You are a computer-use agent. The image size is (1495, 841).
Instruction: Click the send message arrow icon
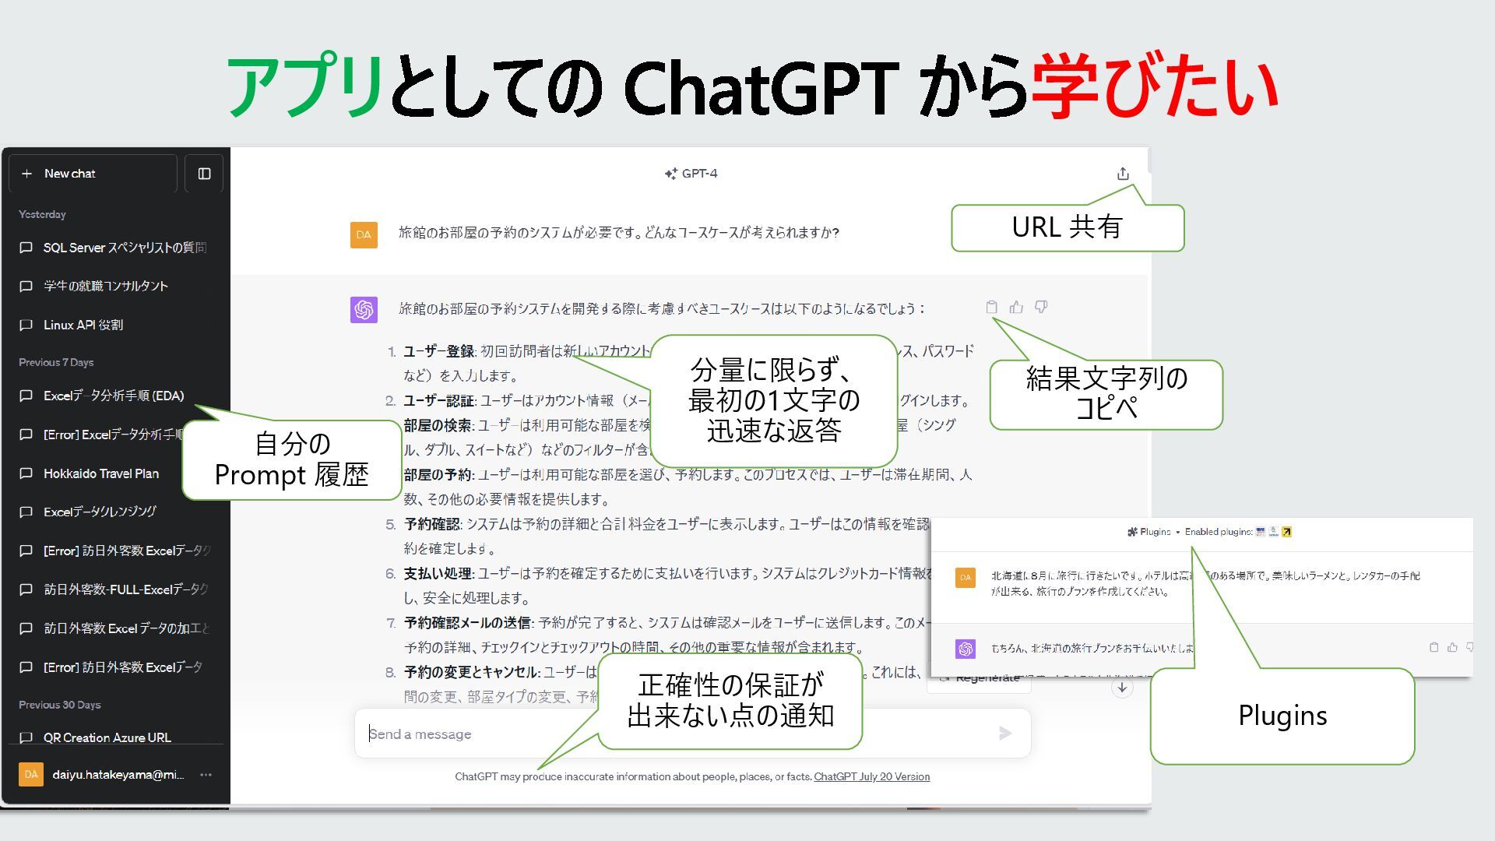(1004, 733)
